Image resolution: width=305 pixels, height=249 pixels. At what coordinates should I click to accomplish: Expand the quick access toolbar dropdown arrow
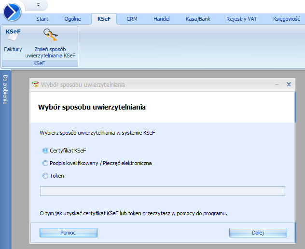[38, 5]
